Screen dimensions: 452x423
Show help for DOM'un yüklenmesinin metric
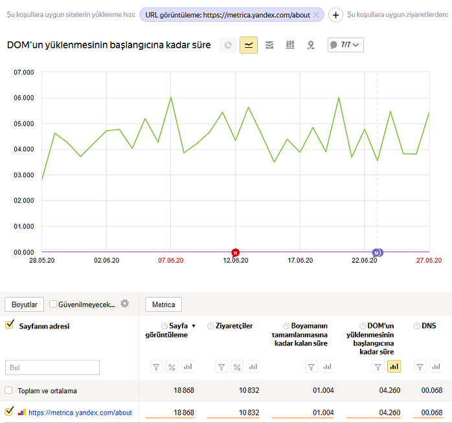point(363,326)
